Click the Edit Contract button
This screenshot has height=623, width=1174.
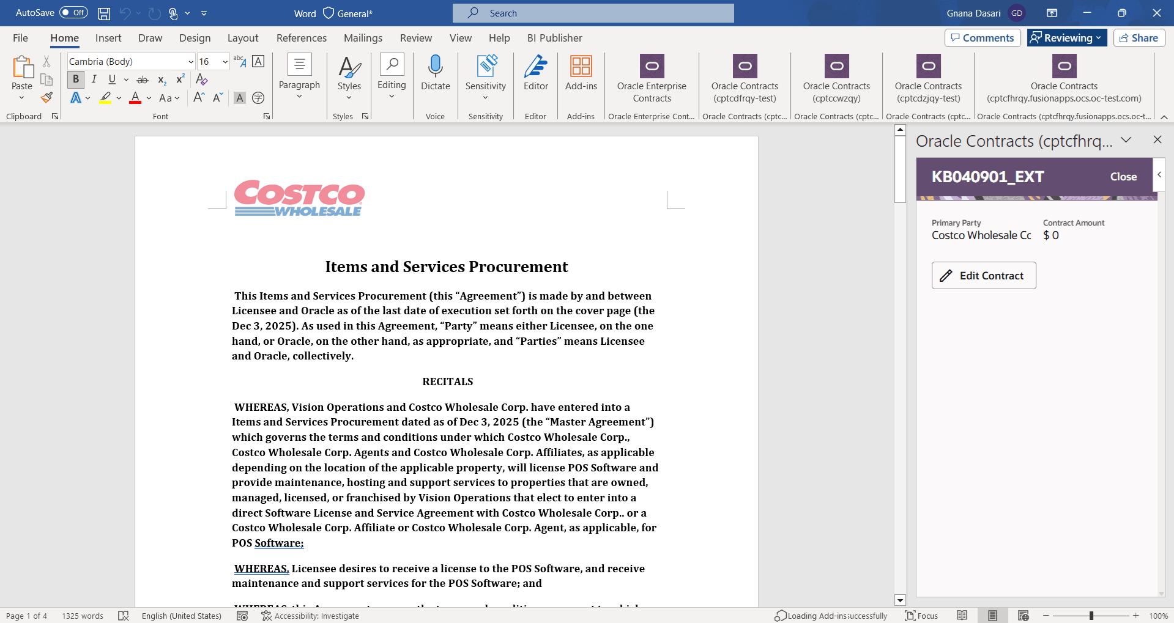point(984,276)
